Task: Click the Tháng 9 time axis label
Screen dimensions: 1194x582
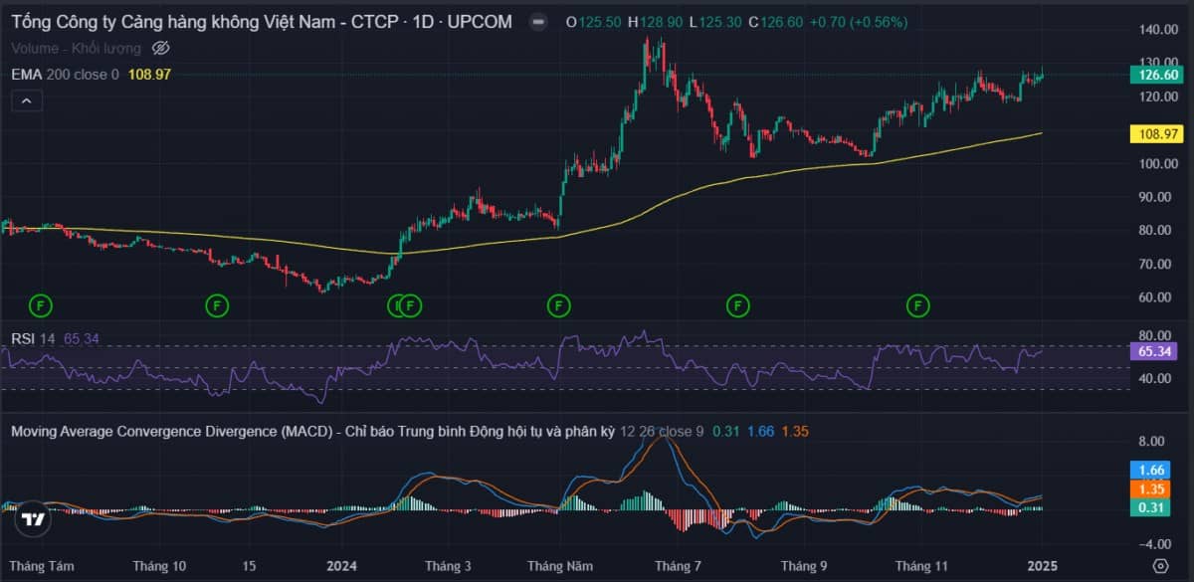Action: tap(805, 566)
